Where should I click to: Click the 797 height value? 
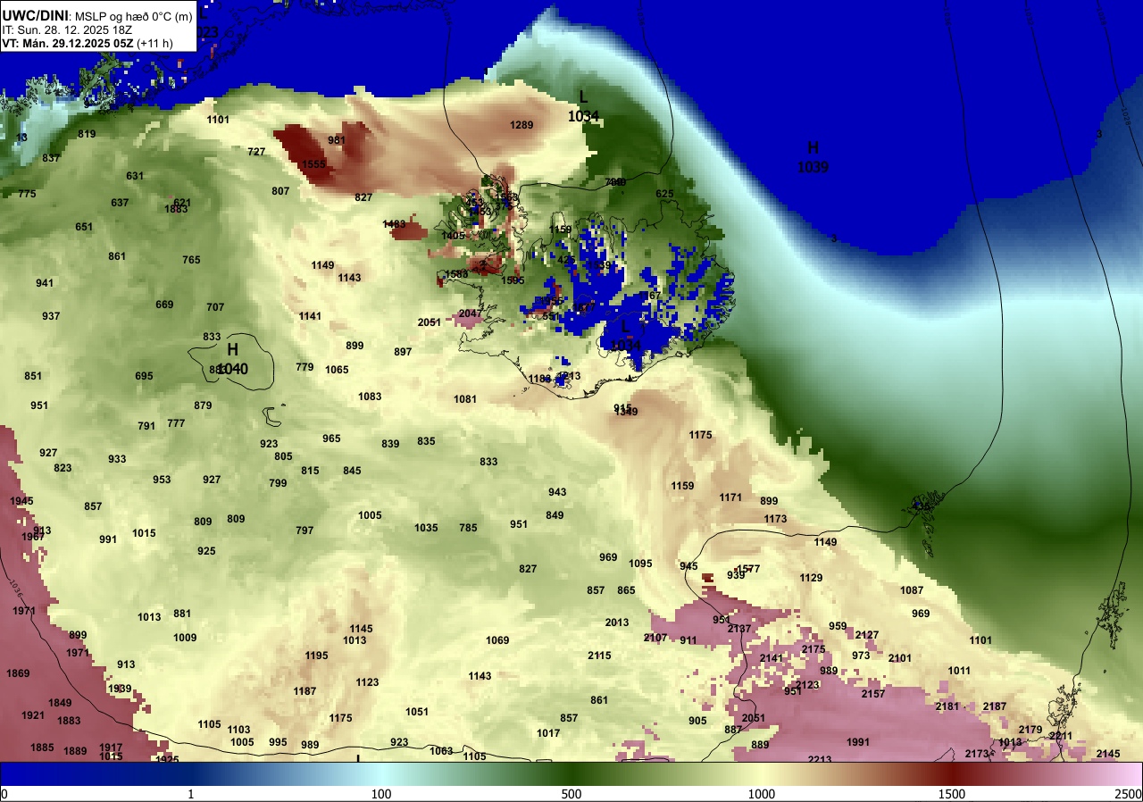(305, 530)
